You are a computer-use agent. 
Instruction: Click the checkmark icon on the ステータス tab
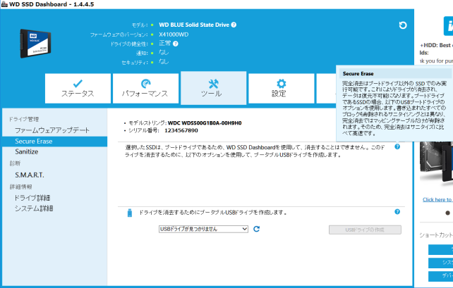pos(78,84)
